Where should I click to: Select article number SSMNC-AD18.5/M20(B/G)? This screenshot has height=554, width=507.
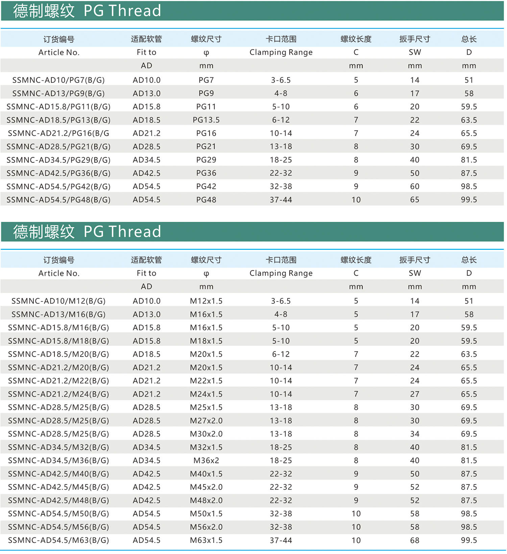tap(58, 354)
